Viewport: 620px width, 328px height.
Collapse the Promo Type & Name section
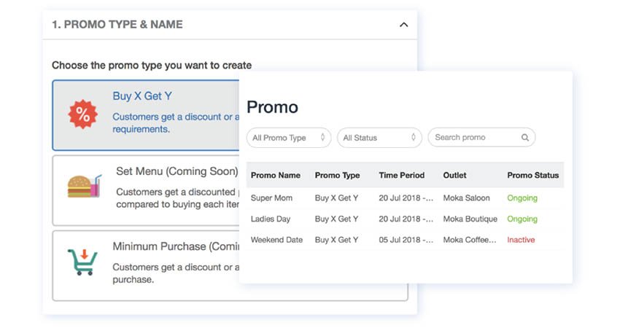(x=403, y=25)
